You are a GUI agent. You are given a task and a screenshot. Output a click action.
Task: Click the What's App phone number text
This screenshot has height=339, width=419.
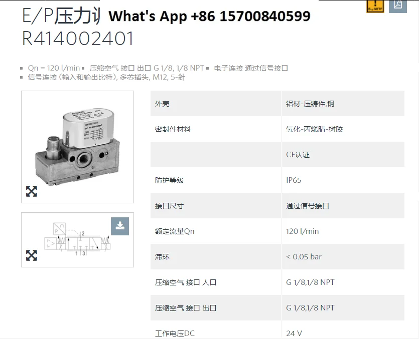pos(210,16)
